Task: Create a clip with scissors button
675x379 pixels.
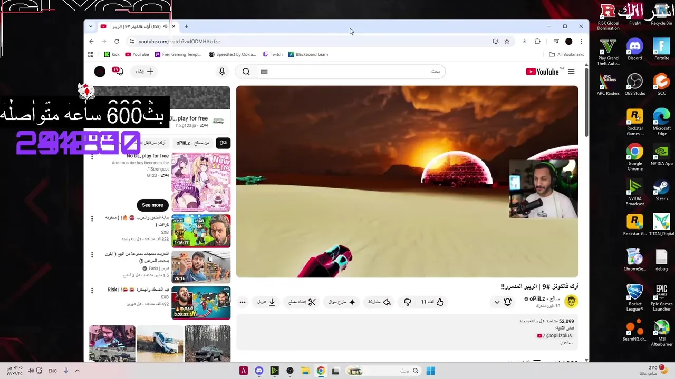Action: (x=302, y=302)
